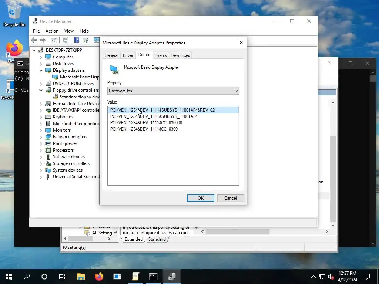The height and width of the screenshot is (284, 379).
Task: Click the blue Help question mark icon
Action: point(77,40)
